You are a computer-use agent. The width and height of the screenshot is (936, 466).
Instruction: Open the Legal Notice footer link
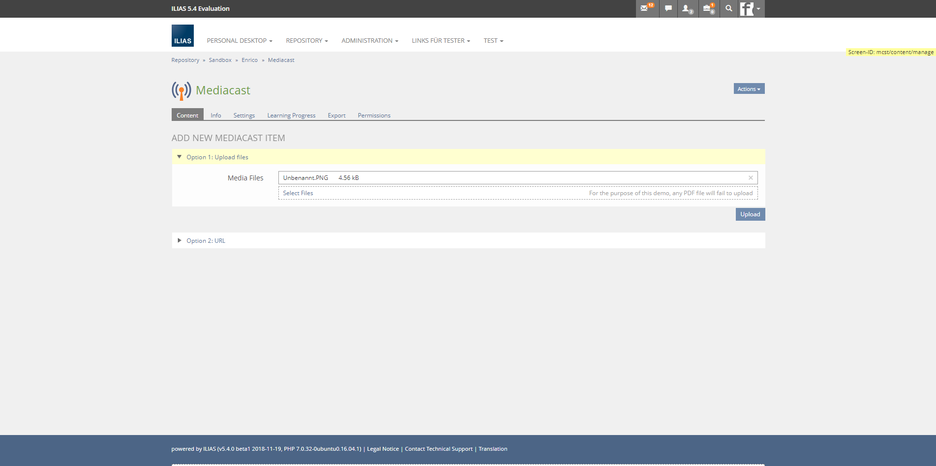pos(383,449)
